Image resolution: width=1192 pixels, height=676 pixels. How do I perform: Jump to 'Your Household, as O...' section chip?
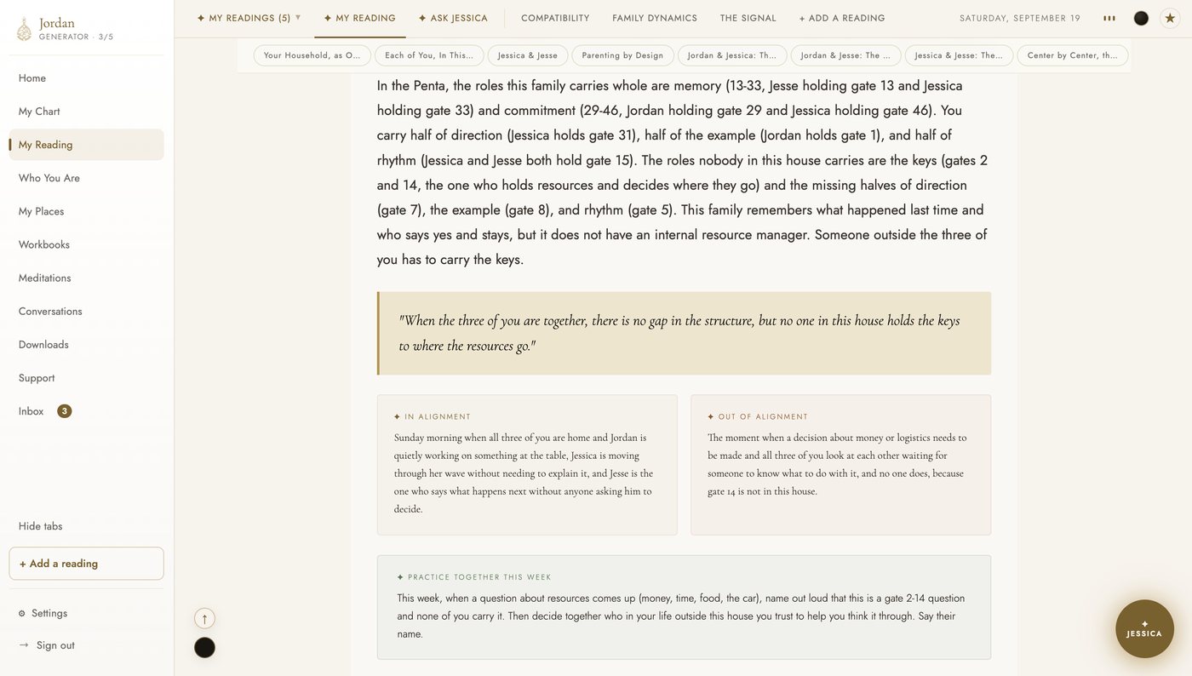pyautogui.click(x=312, y=55)
